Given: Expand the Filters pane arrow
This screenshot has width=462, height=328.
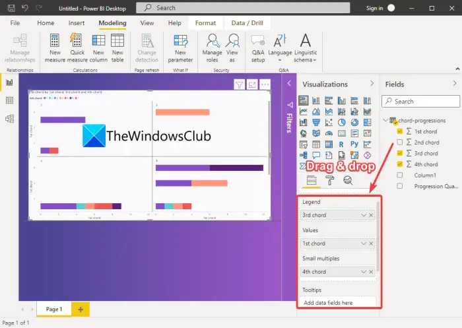Looking at the screenshot, I should pyautogui.click(x=289, y=83).
